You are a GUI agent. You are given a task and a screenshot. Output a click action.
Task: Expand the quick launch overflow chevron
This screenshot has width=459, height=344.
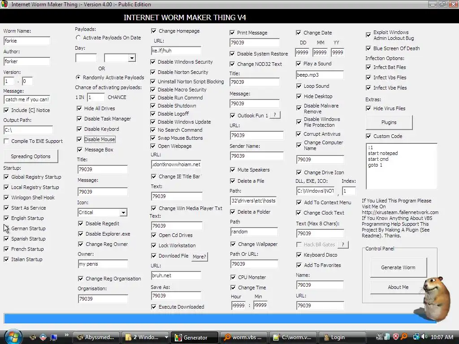66,335
